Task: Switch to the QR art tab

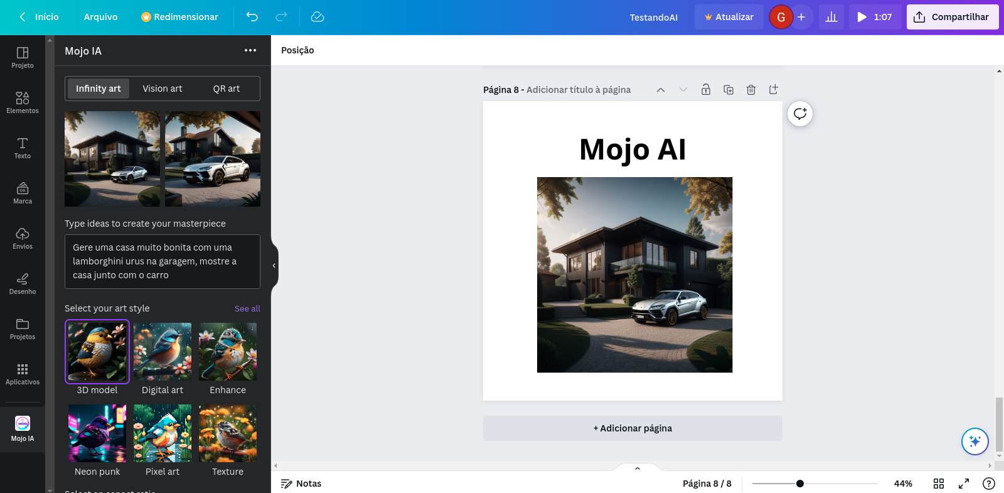Action: pyautogui.click(x=227, y=89)
